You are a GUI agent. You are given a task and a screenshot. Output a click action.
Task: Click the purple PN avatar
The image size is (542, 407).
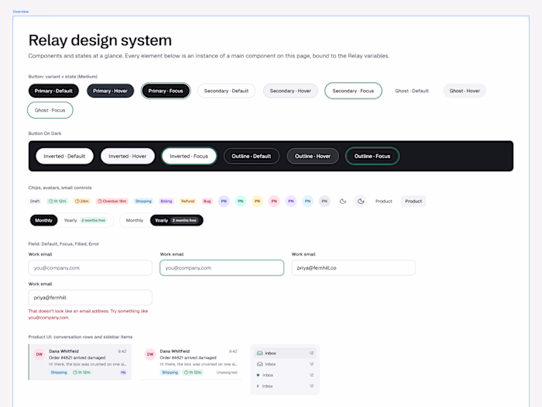(290, 201)
